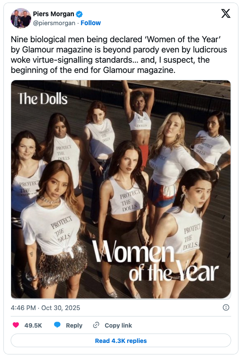Click the 49.5K like count
The height and width of the screenshot is (357, 241).
[33, 325]
